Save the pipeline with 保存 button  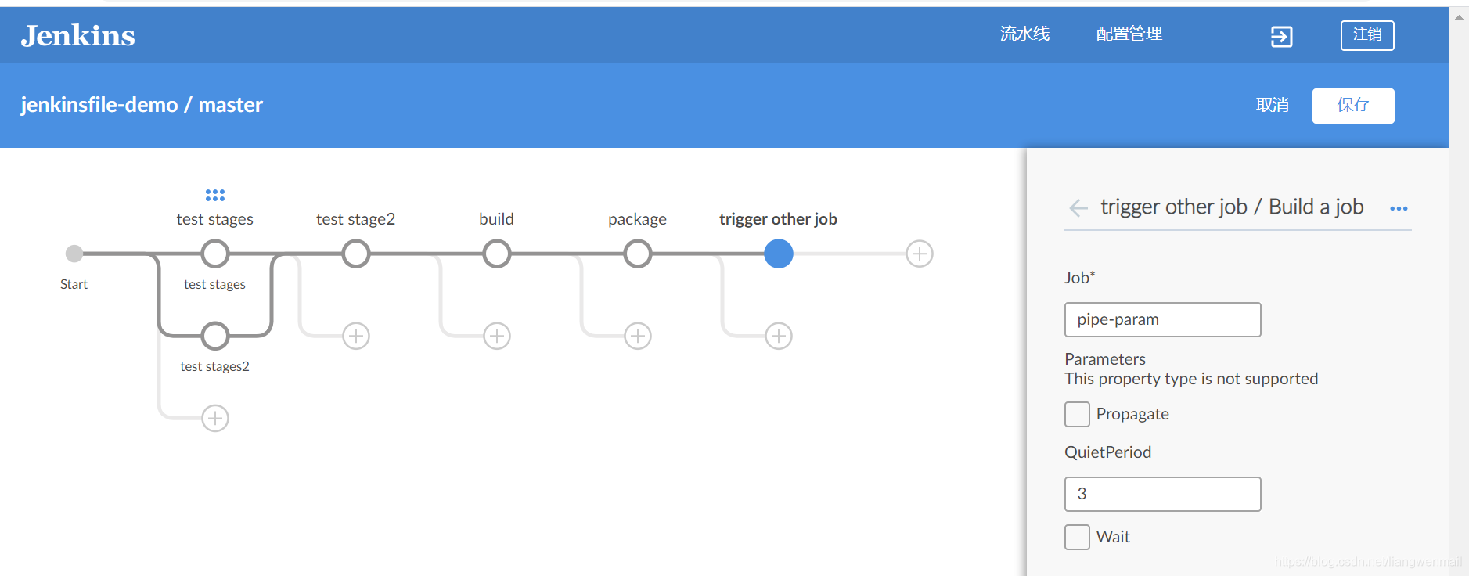pyautogui.click(x=1353, y=106)
